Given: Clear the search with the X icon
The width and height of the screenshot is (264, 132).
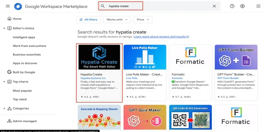Looking at the screenshot, I should (214, 6).
